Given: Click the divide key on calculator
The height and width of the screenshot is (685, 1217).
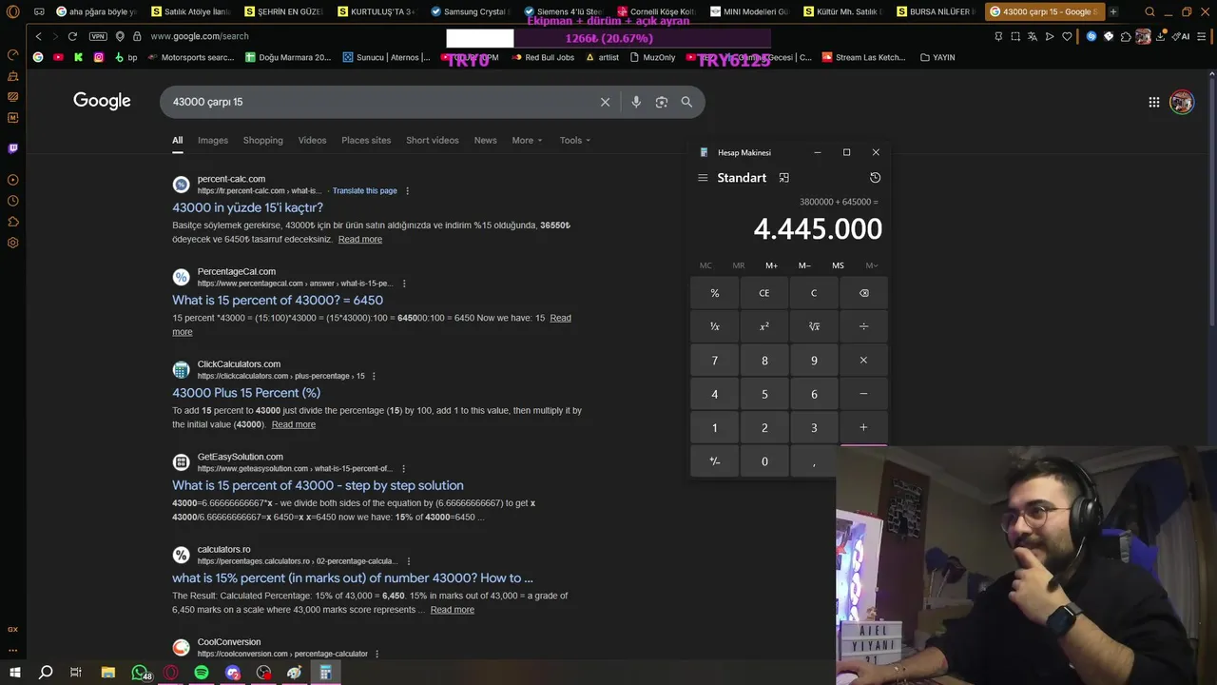Looking at the screenshot, I should point(863,326).
